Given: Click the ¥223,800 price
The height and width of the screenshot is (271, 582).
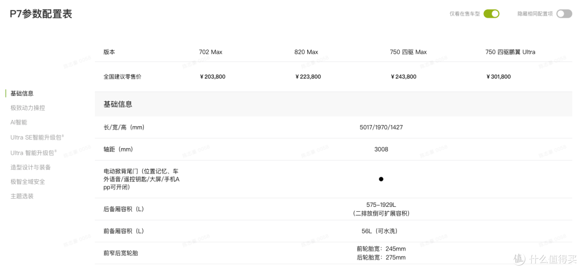Looking at the screenshot, I should (308, 77).
